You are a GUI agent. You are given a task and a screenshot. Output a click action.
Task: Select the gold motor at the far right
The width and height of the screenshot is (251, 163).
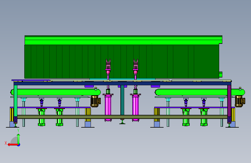point(240,101)
